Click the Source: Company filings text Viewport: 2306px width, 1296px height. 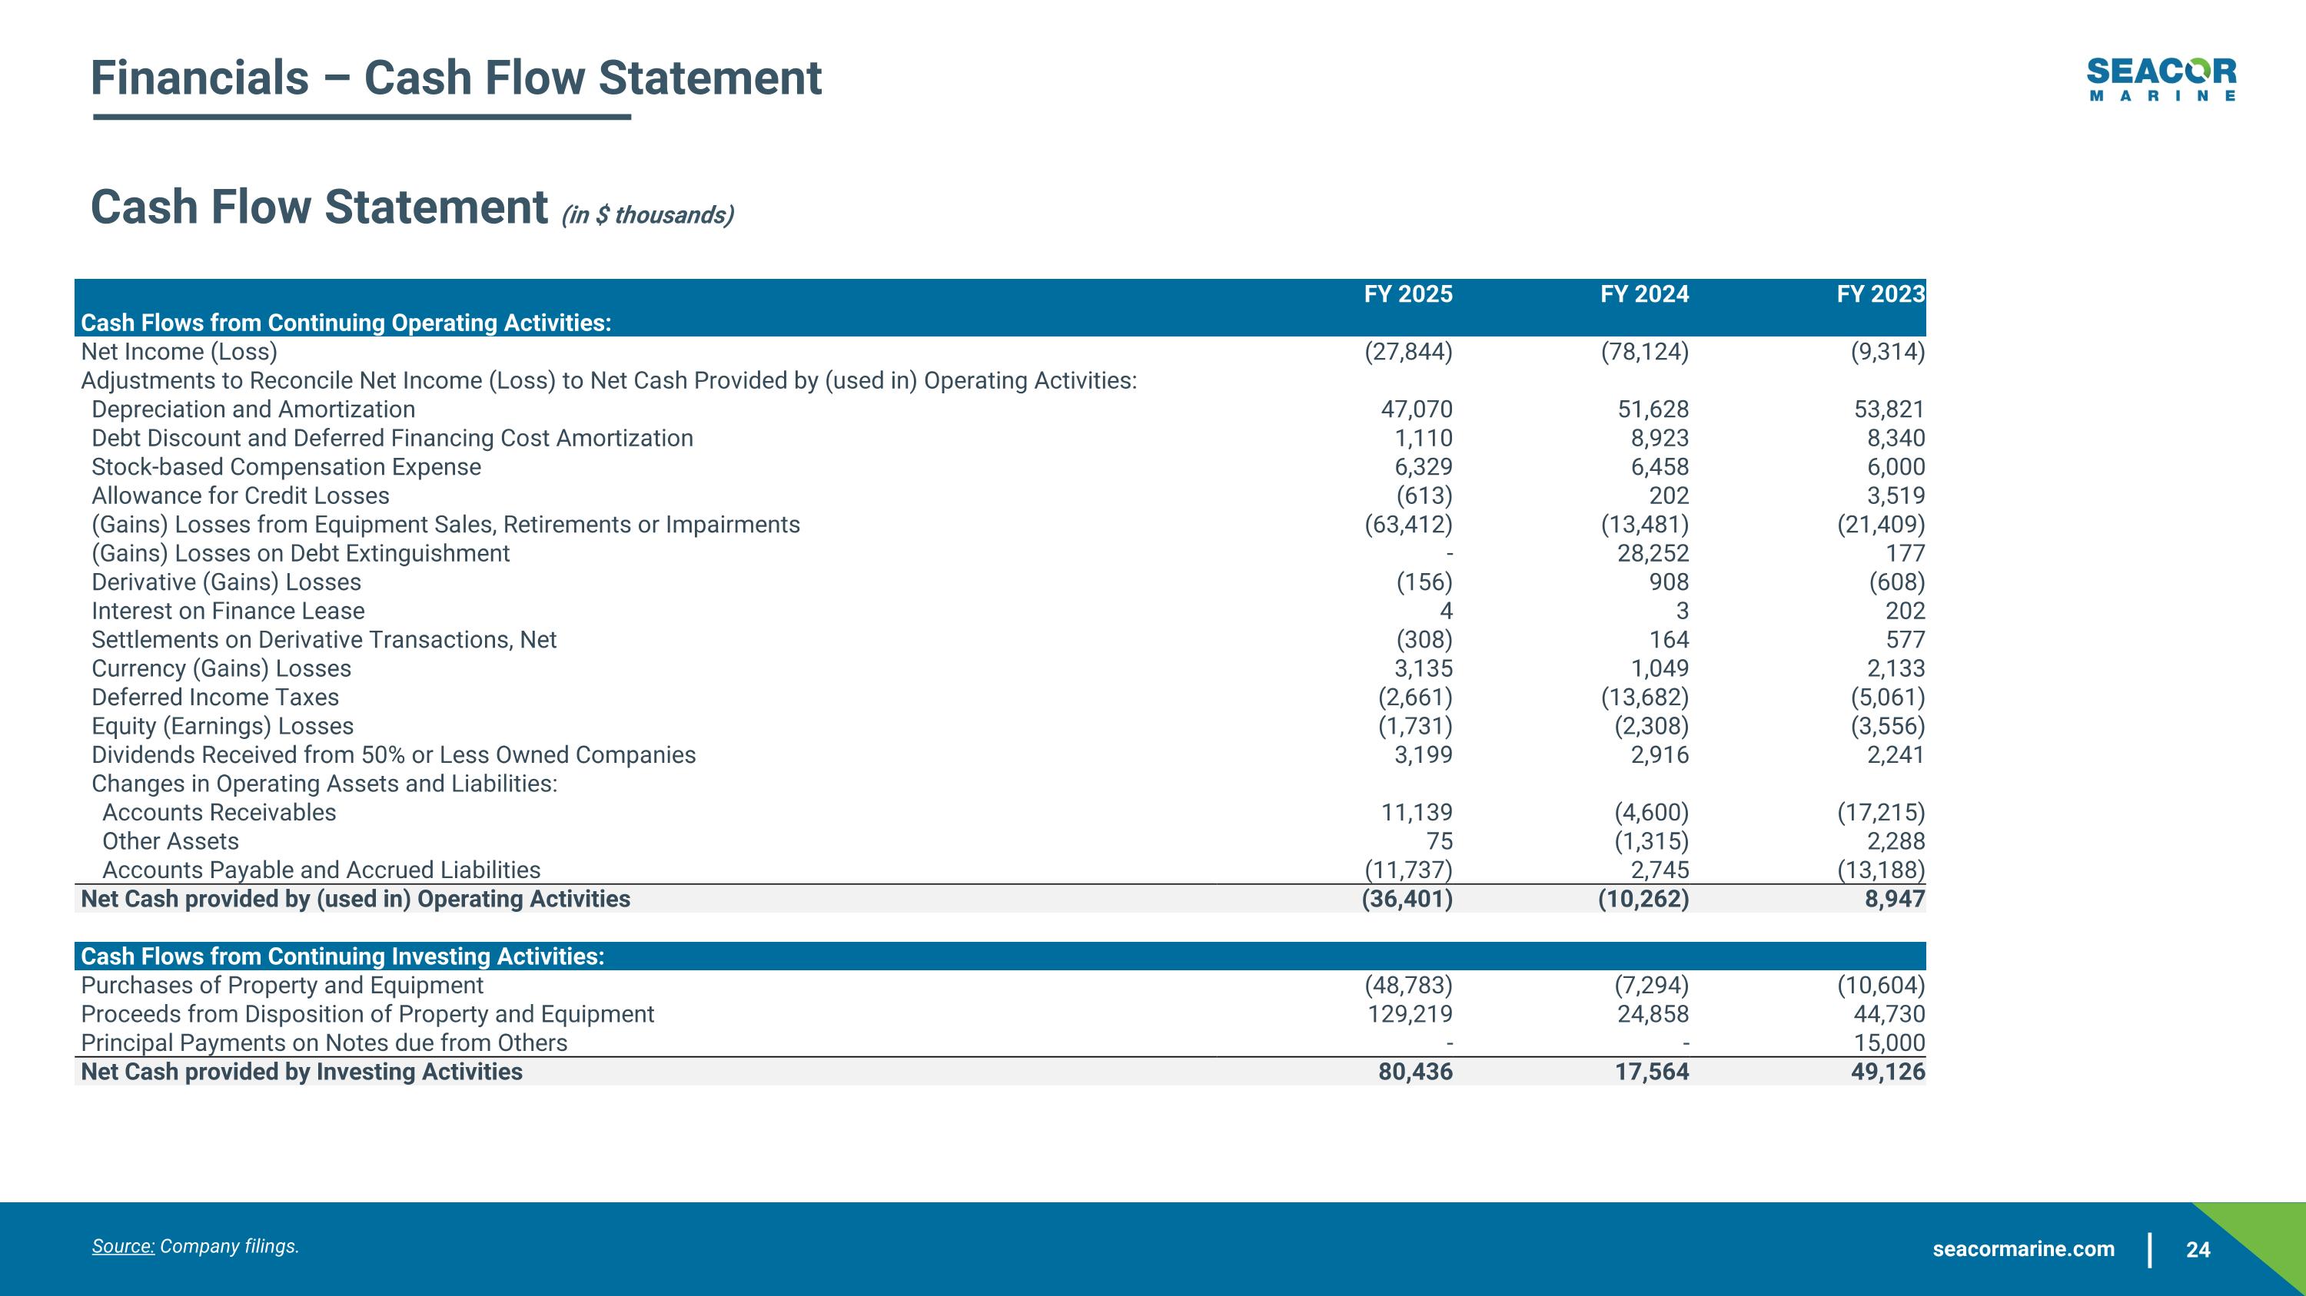pos(195,1246)
